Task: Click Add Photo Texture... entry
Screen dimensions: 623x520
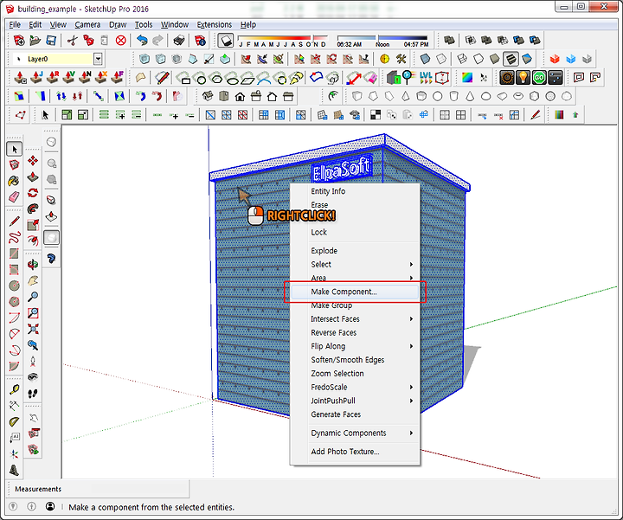Action: tap(356, 452)
